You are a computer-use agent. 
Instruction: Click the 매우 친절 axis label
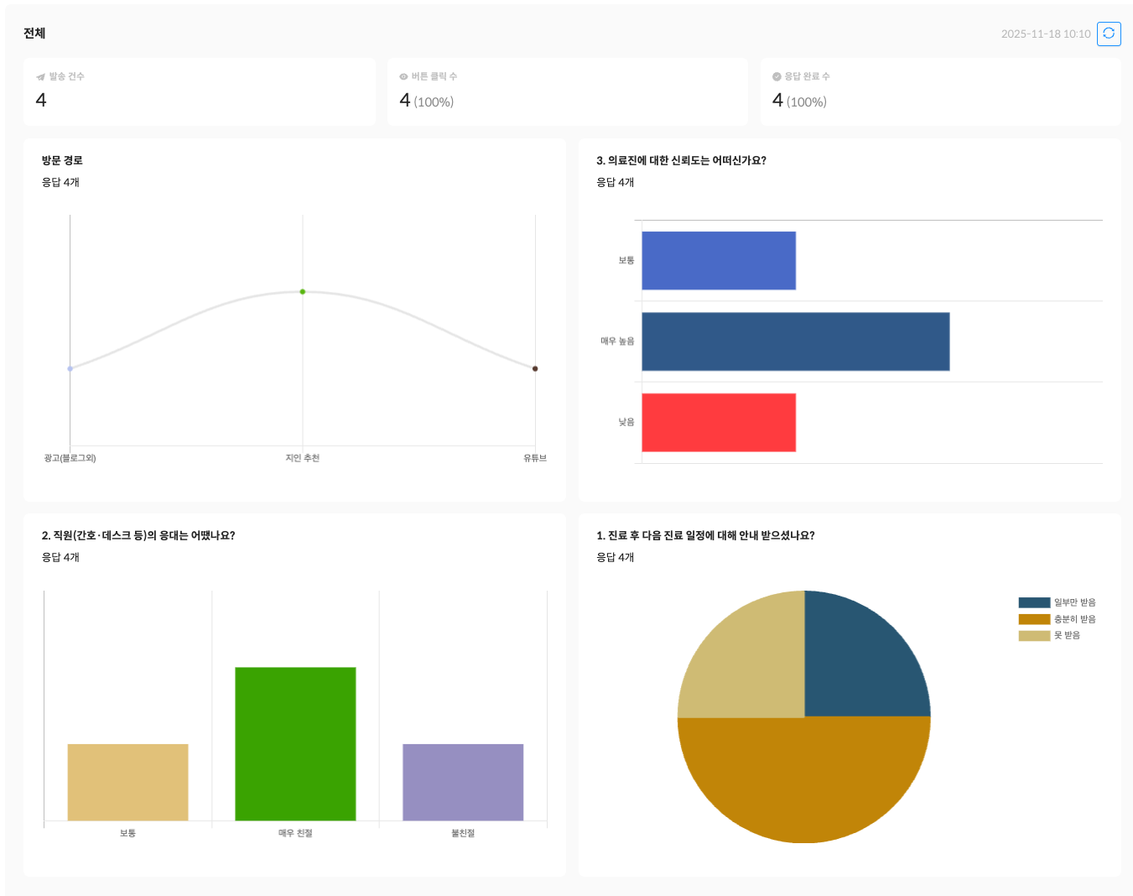(295, 833)
